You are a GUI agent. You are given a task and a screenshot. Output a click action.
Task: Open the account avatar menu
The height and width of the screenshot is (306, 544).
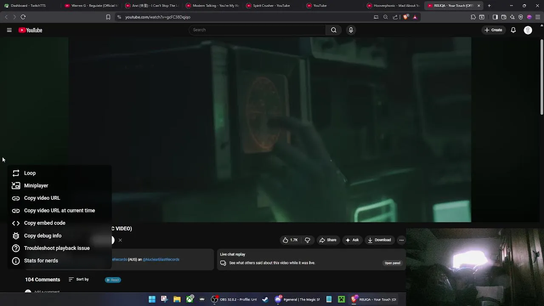pos(528,30)
